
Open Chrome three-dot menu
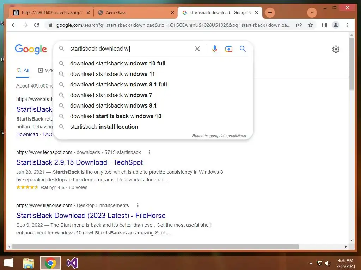tap(347, 25)
